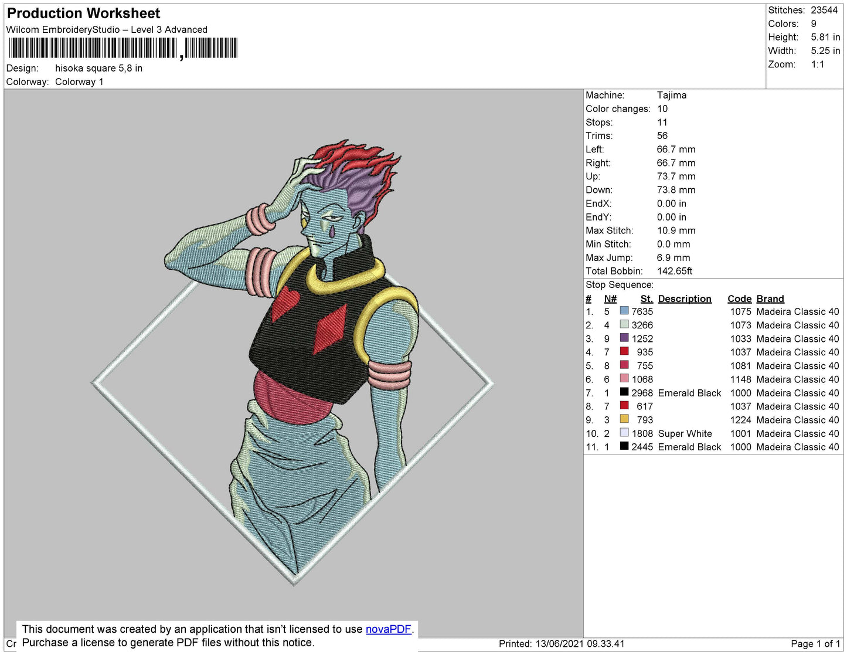This screenshot has width=847, height=655.
Task: Click the 'hisoka square 5,8 in' design name
Action: 98,68
